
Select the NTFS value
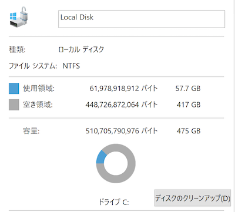71,66
